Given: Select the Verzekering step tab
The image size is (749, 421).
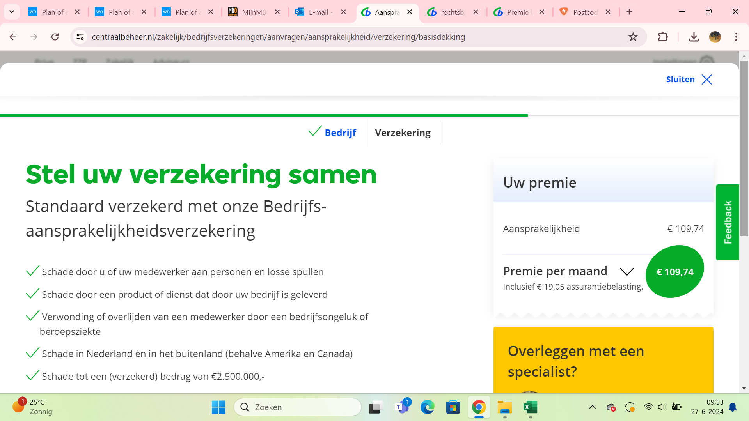Looking at the screenshot, I should pos(403,133).
